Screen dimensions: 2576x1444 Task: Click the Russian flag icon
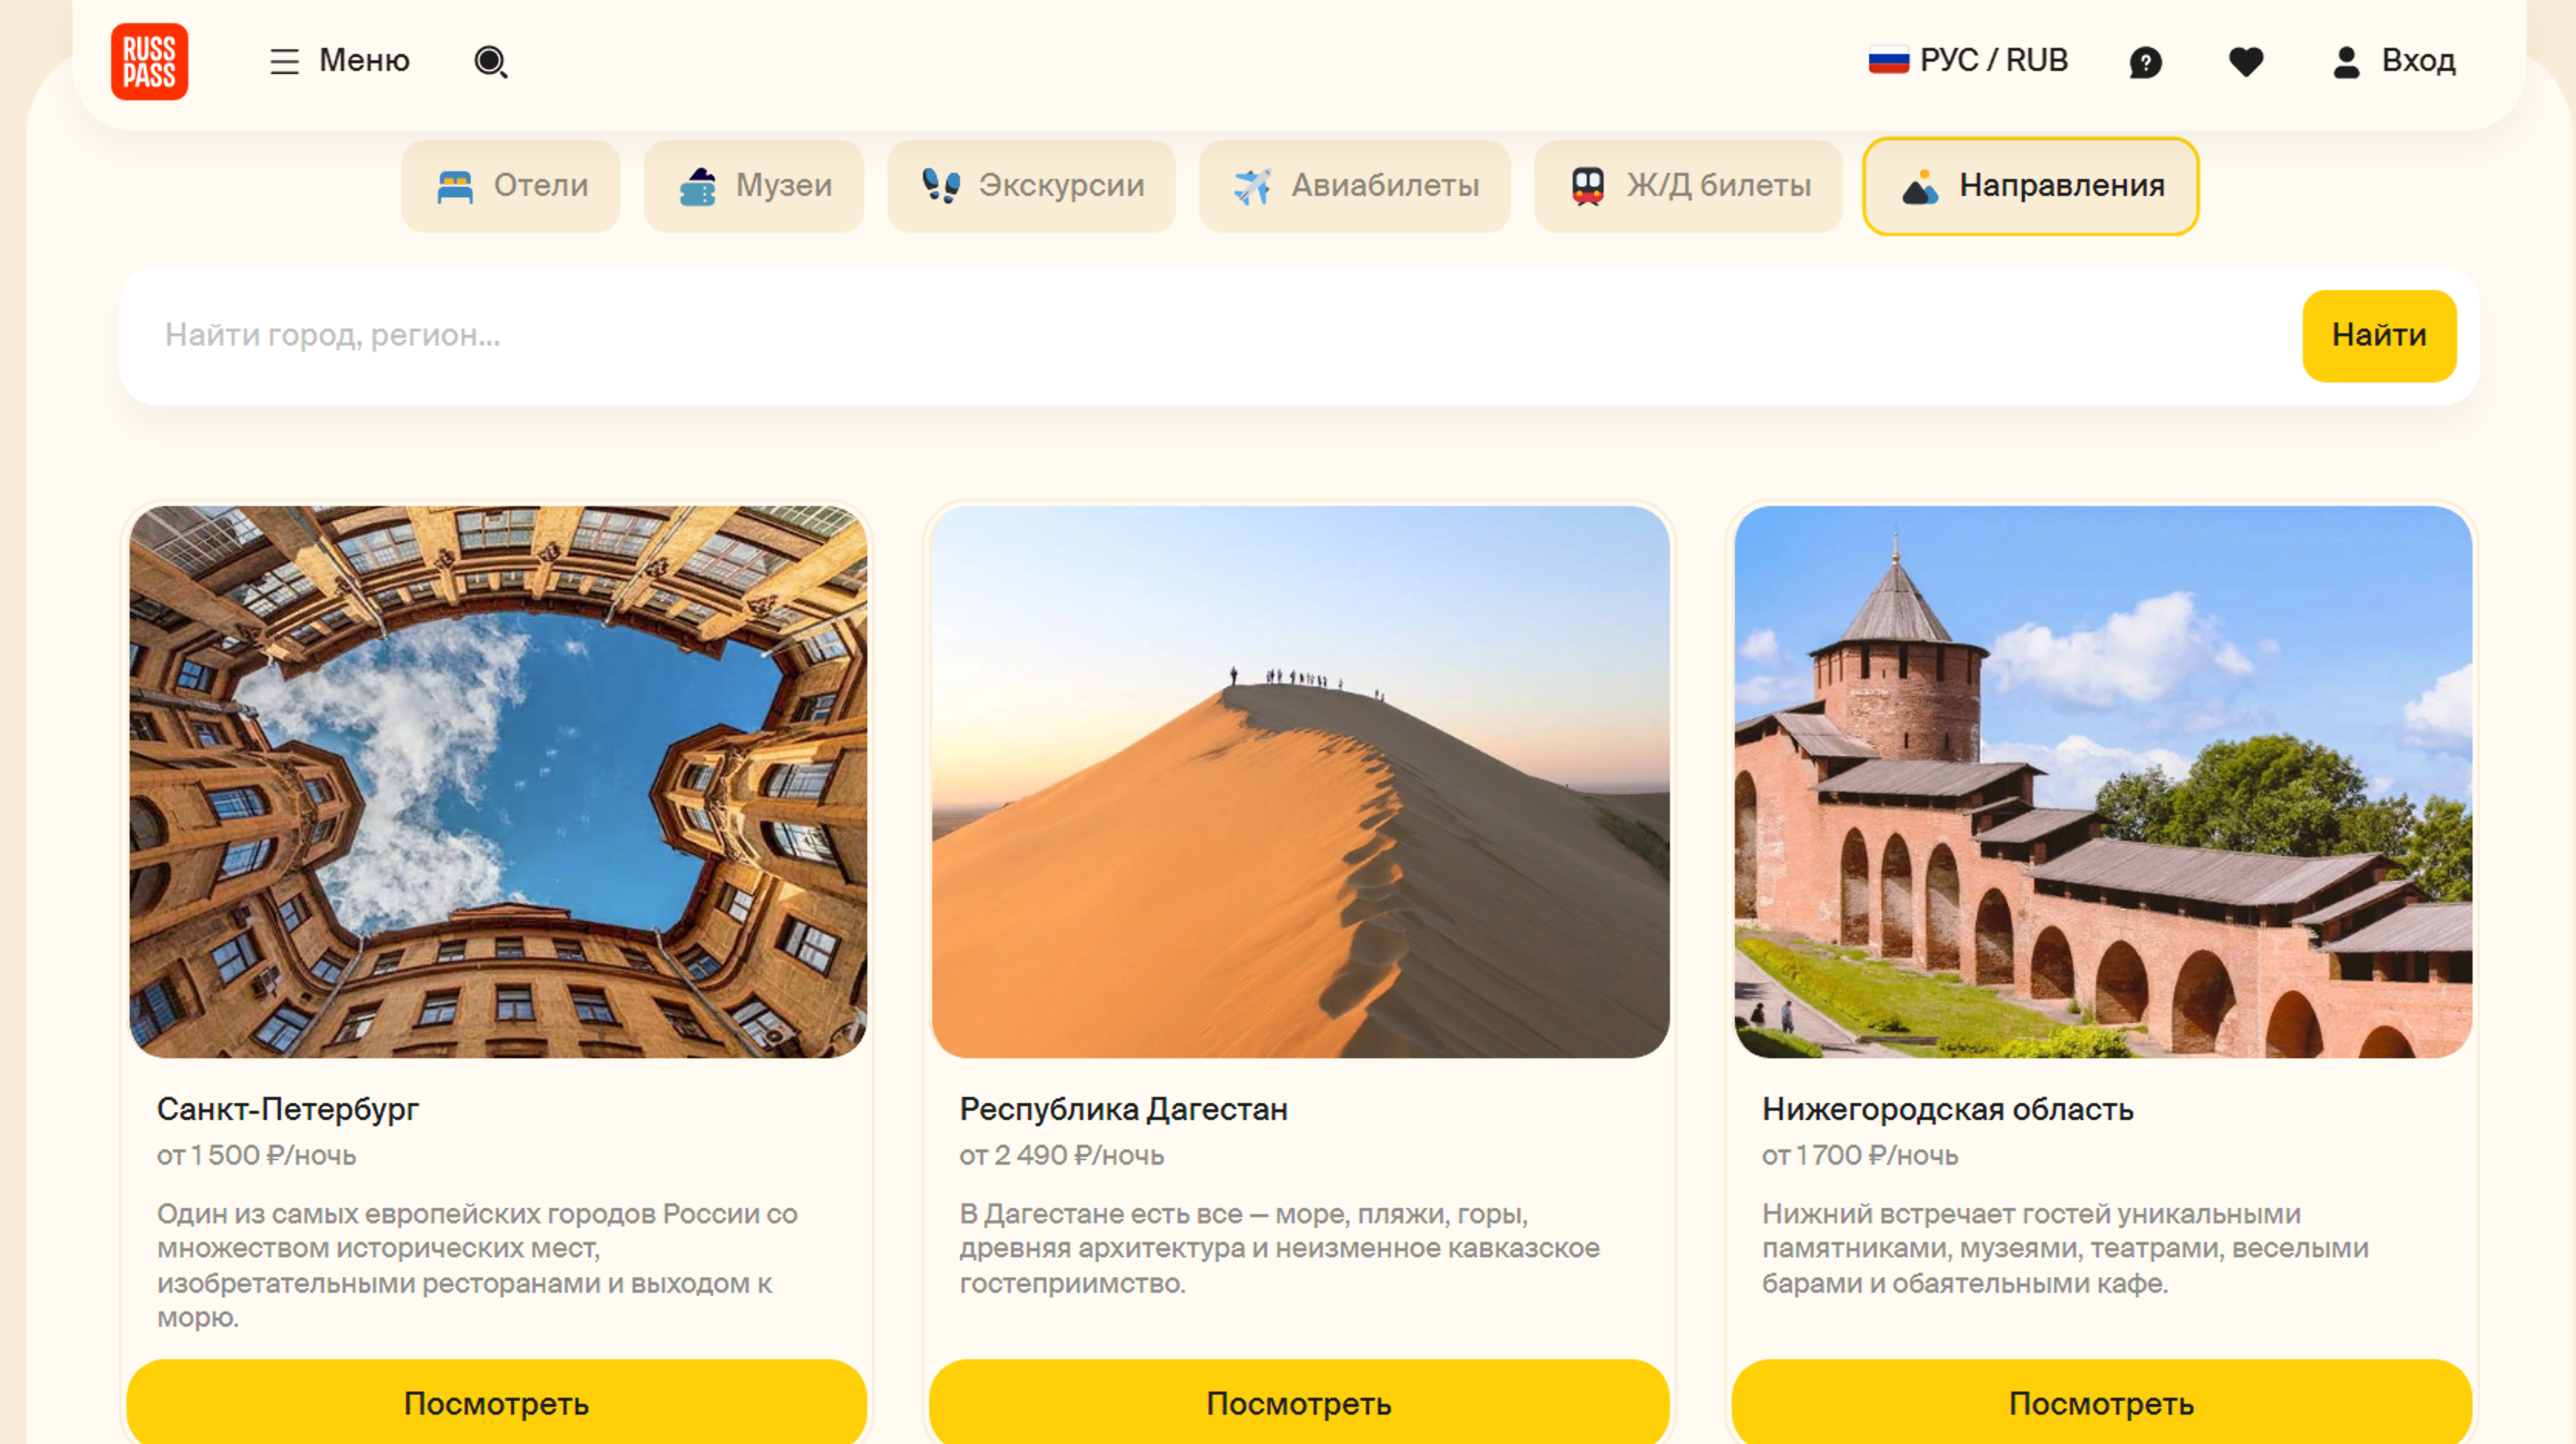point(1889,61)
